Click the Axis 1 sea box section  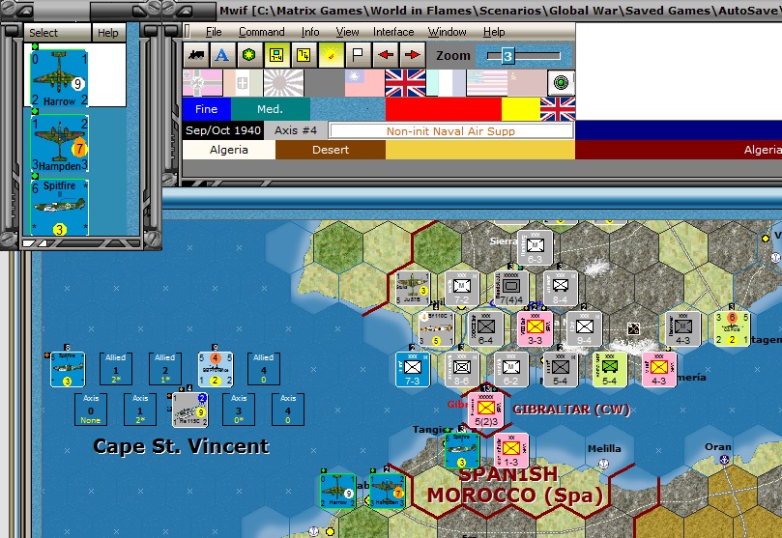(140, 410)
